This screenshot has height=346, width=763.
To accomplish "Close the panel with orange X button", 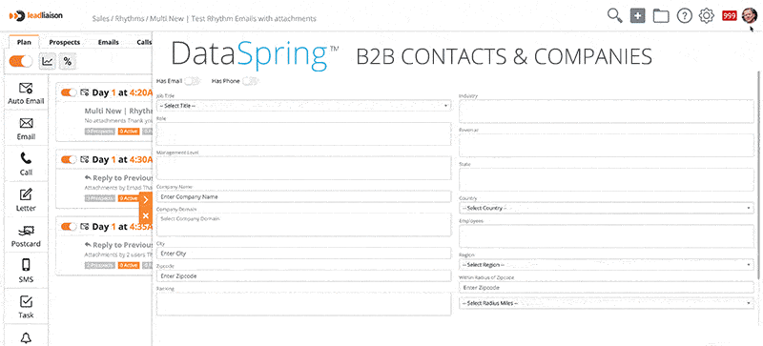I will (x=146, y=215).
